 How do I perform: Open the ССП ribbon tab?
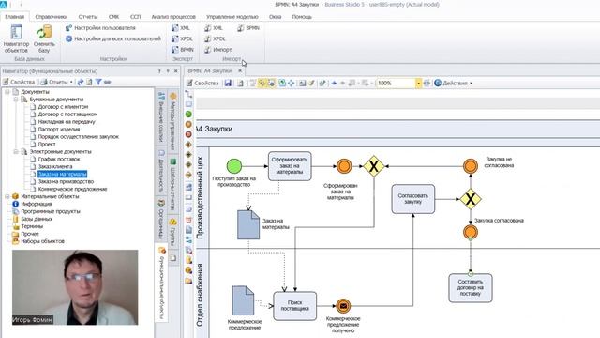pyautogui.click(x=135, y=17)
